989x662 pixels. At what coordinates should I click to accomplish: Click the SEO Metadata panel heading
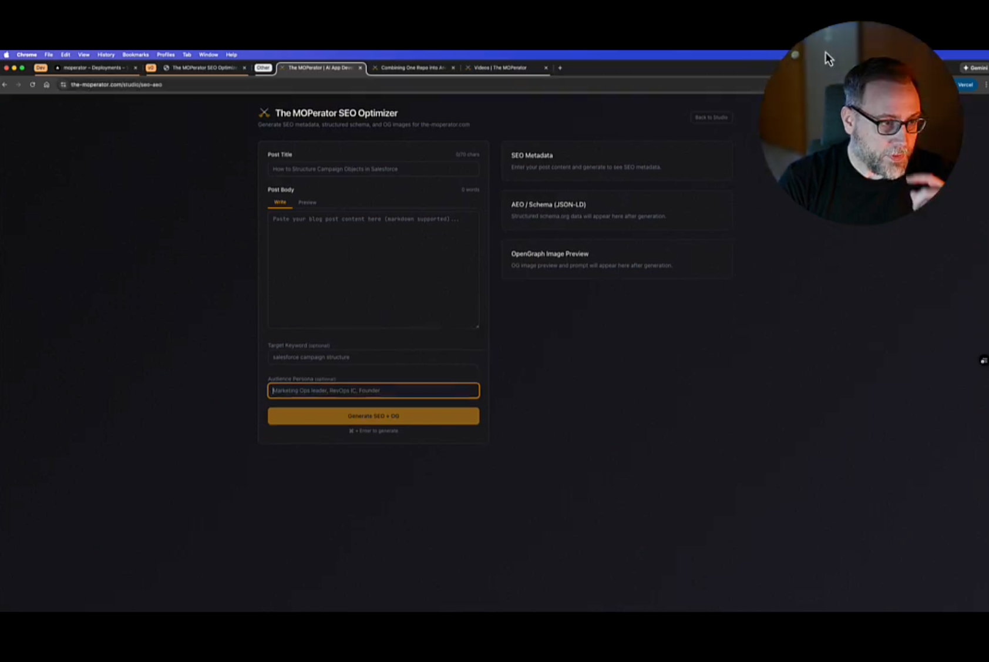click(x=531, y=156)
